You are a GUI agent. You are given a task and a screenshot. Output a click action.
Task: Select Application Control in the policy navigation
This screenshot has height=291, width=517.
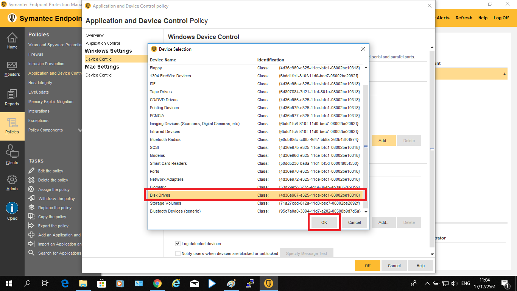coord(103,43)
